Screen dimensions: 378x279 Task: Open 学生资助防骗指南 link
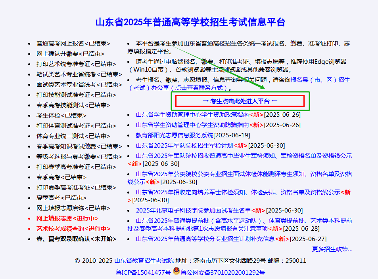pyautogui.click(x=192, y=125)
